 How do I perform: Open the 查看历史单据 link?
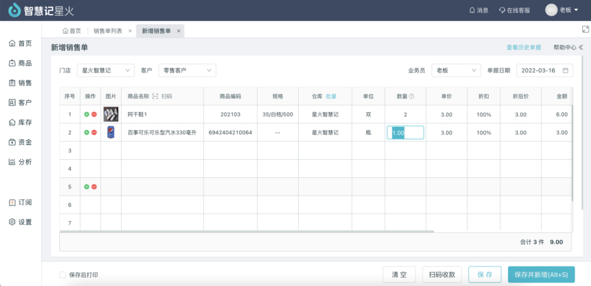pos(523,48)
